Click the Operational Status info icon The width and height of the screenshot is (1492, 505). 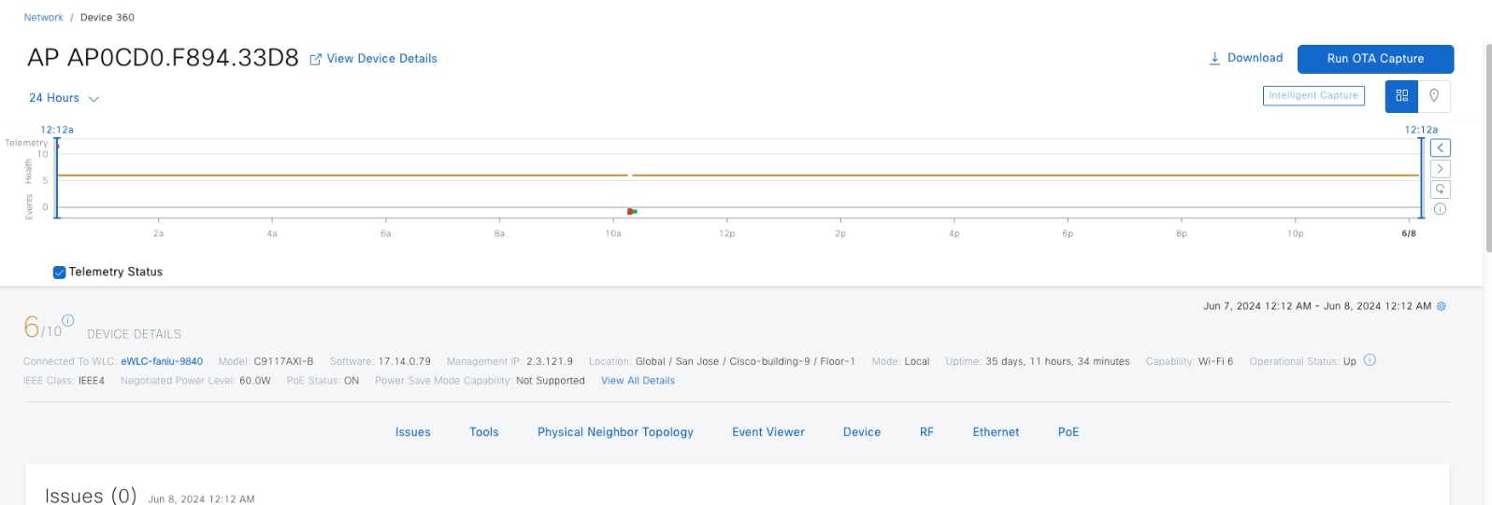click(x=1370, y=360)
